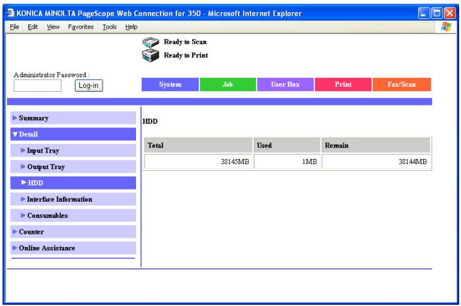Open the Input Tray page
This screenshot has height=306, width=461.
(x=73, y=151)
